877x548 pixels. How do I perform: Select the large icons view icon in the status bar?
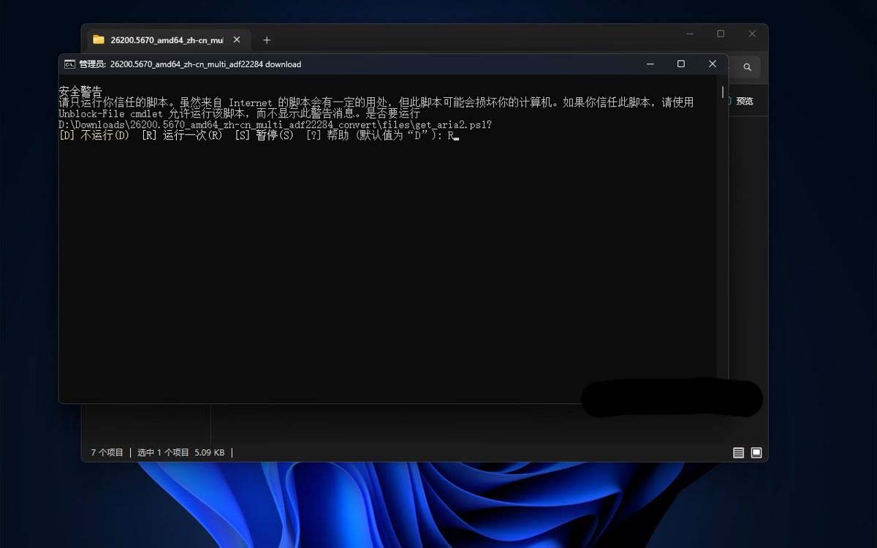tap(755, 452)
